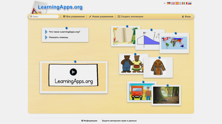Click the "Поиск" search field
Viewport: 222px width, 124px height.
(x=44, y=17)
